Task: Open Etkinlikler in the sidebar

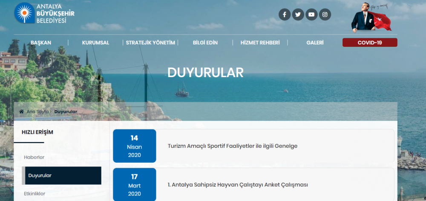Action: click(x=35, y=194)
